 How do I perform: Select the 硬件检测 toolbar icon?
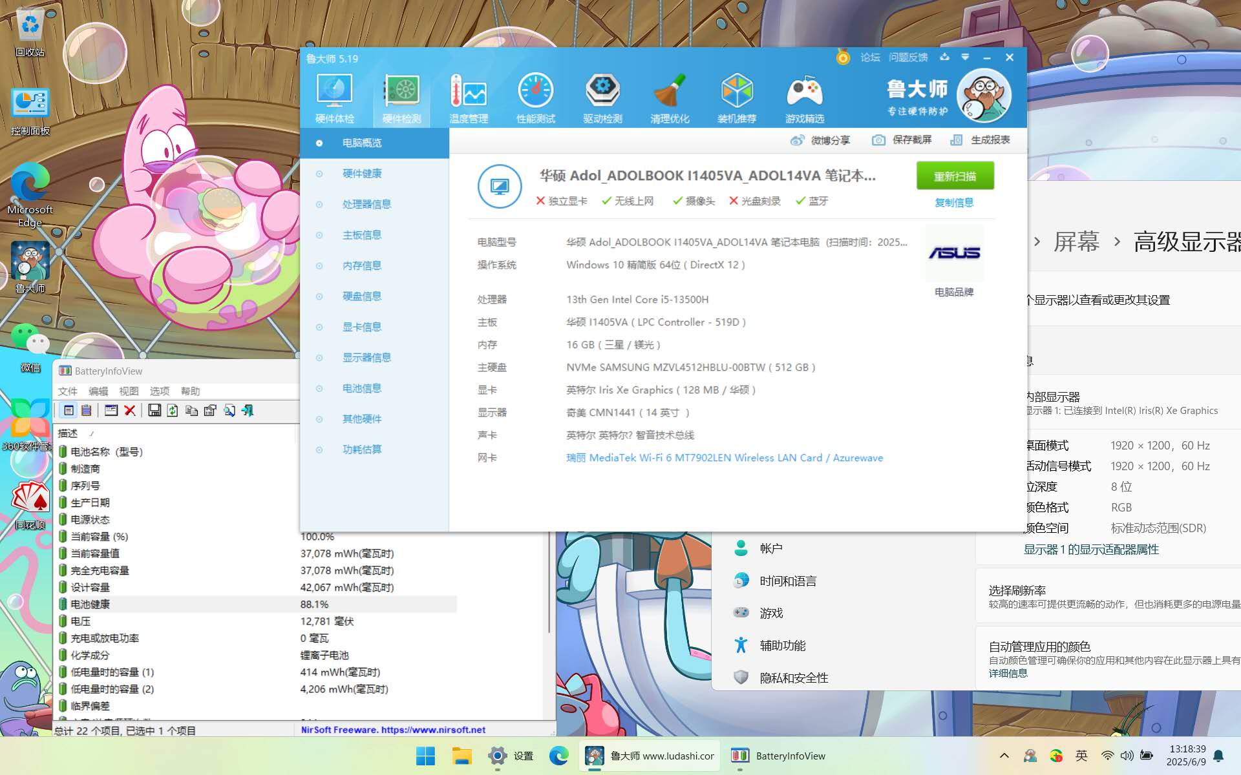401,98
